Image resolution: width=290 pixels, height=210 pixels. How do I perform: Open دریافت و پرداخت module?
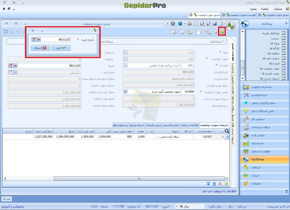[x=265, y=127]
